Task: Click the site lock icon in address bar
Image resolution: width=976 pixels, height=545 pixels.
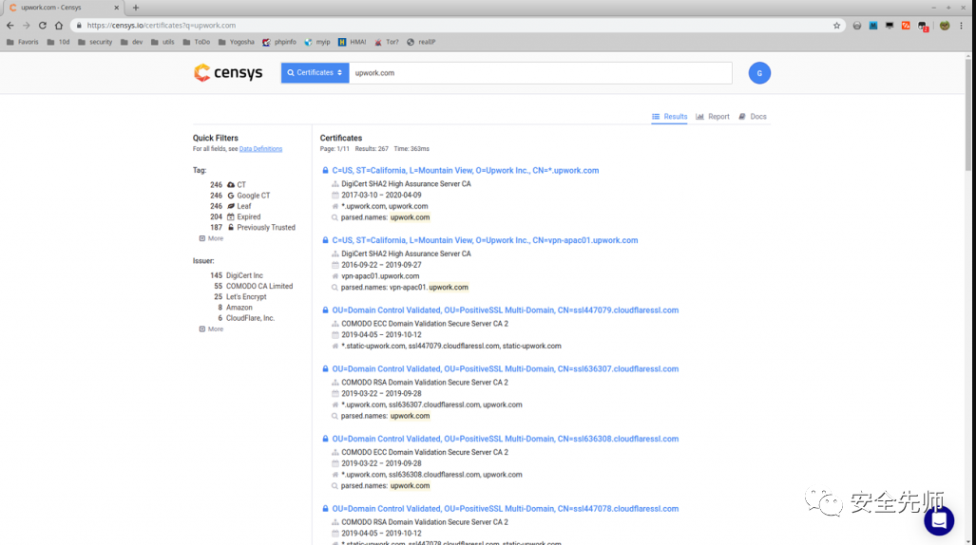Action: [79, 26]
